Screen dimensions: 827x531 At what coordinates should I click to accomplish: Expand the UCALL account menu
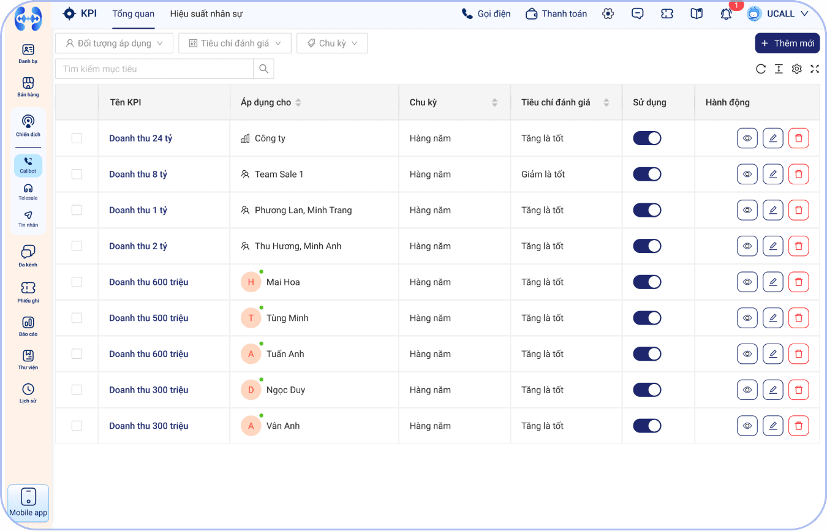[778, 13]
